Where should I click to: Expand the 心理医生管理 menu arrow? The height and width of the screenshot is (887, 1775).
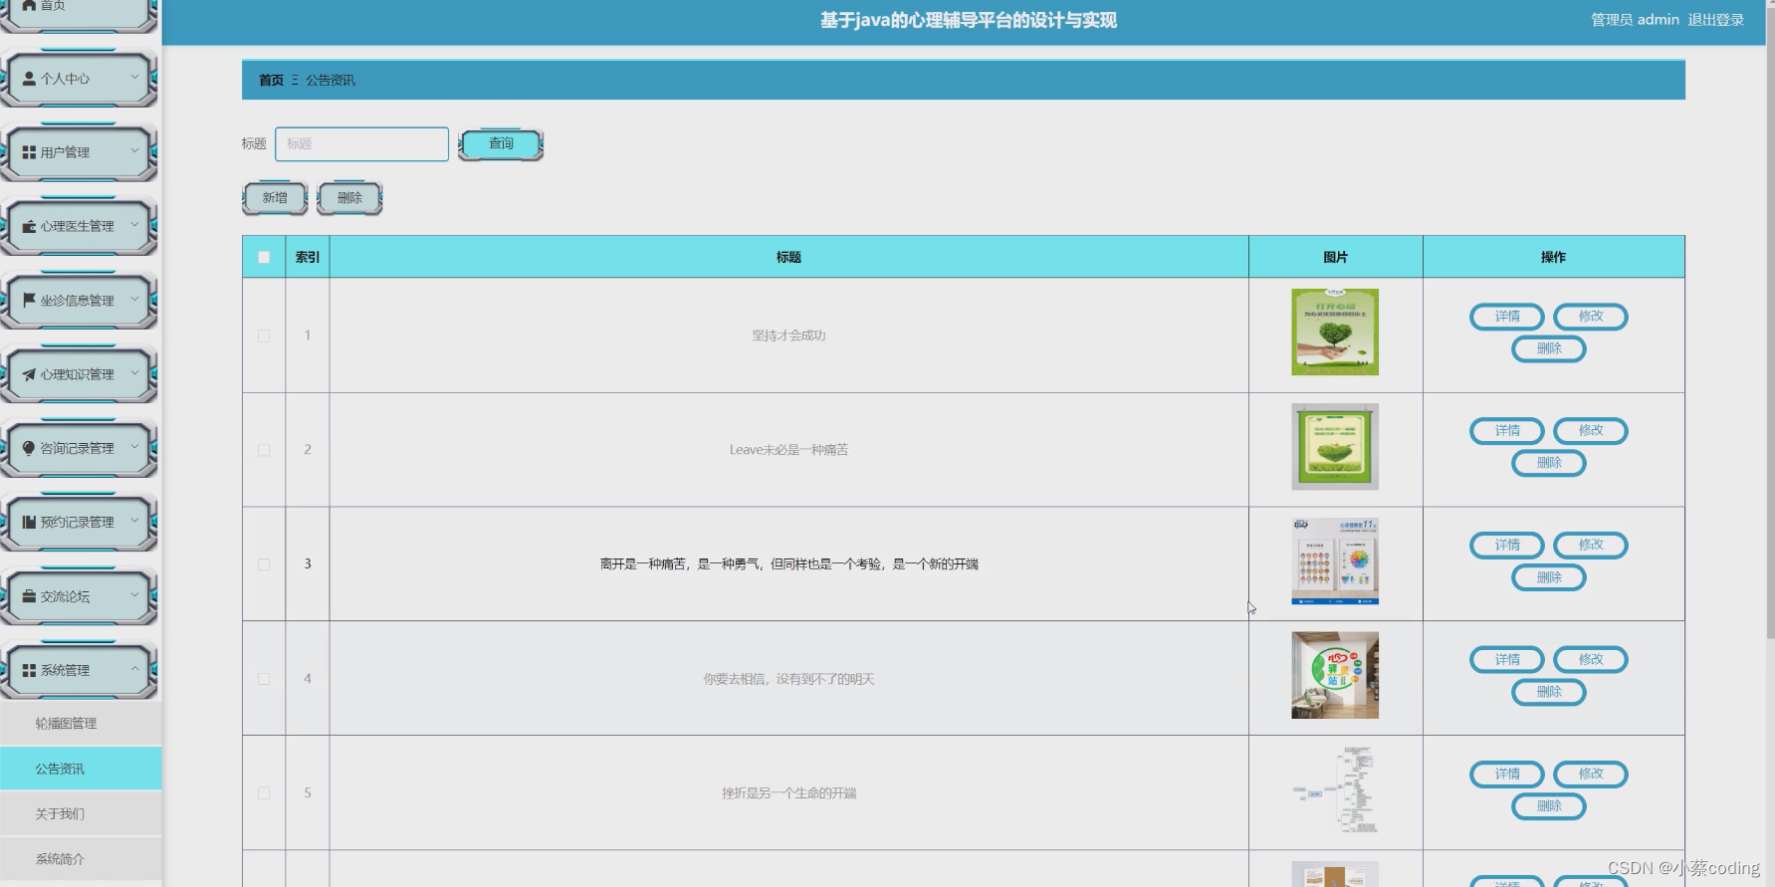(134, 225)
